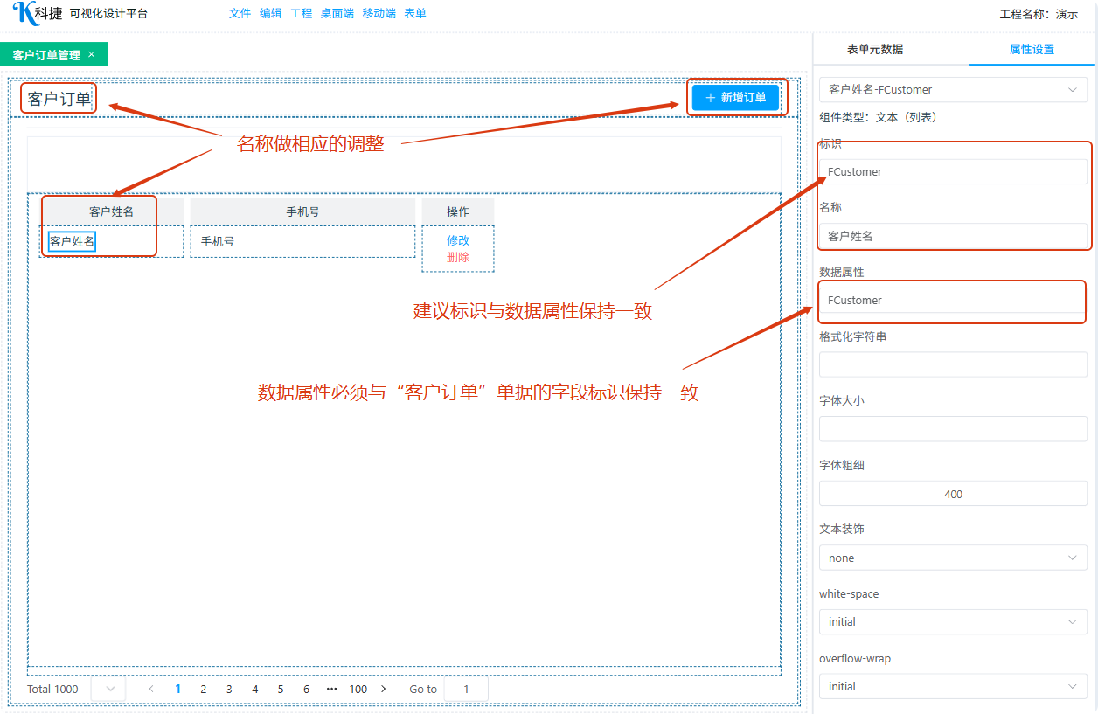This screenshot has width=1098, height=714.
Task: Click the previous page arrow in pagination
Action: tap(151, 689)
